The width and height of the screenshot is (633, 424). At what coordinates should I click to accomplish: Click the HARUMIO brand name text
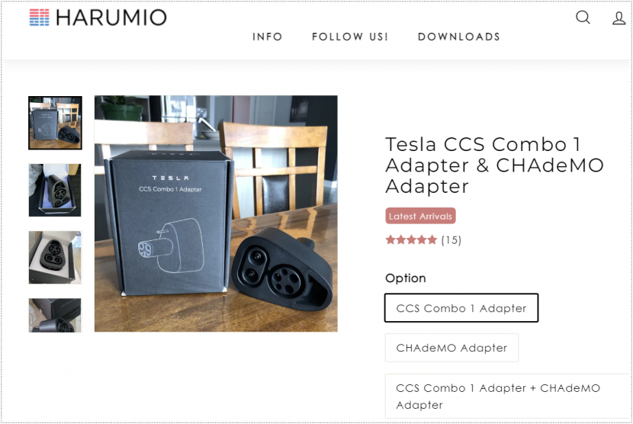click(111, 18)
